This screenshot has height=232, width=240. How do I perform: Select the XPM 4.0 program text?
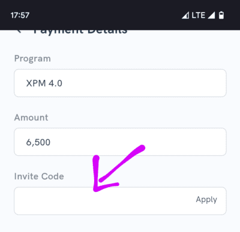(44, 83)
